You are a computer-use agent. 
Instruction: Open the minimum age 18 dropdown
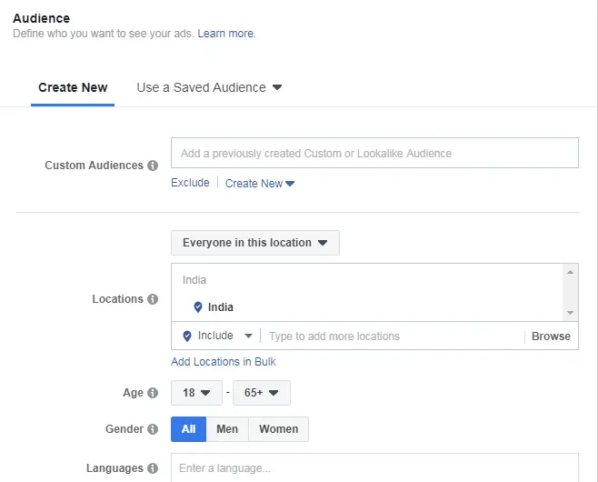pyautogui.click(x=196, y=393)
